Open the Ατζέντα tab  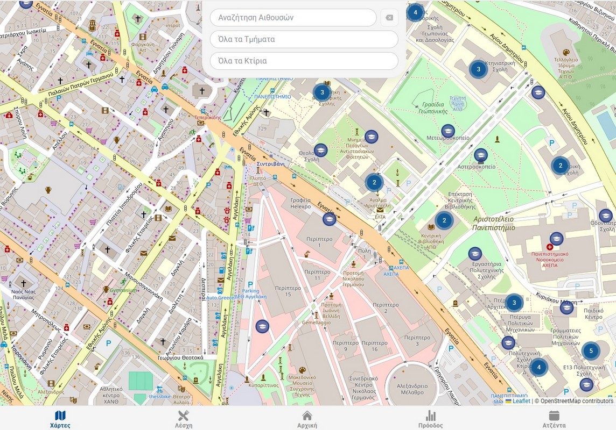pyautogui.click(x=554, y=419)
